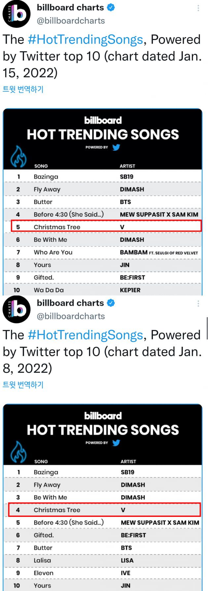
Task: Open the #HotTrendingSongs hashtag in the Jan. 8 tweet
Action: point(86,335)
